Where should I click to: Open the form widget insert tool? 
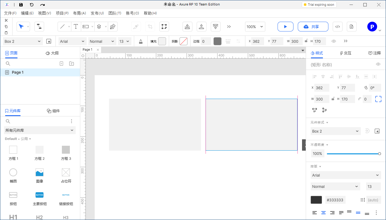[85, 27]
